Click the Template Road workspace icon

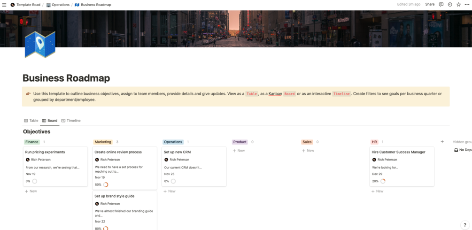tap(13, 5)
